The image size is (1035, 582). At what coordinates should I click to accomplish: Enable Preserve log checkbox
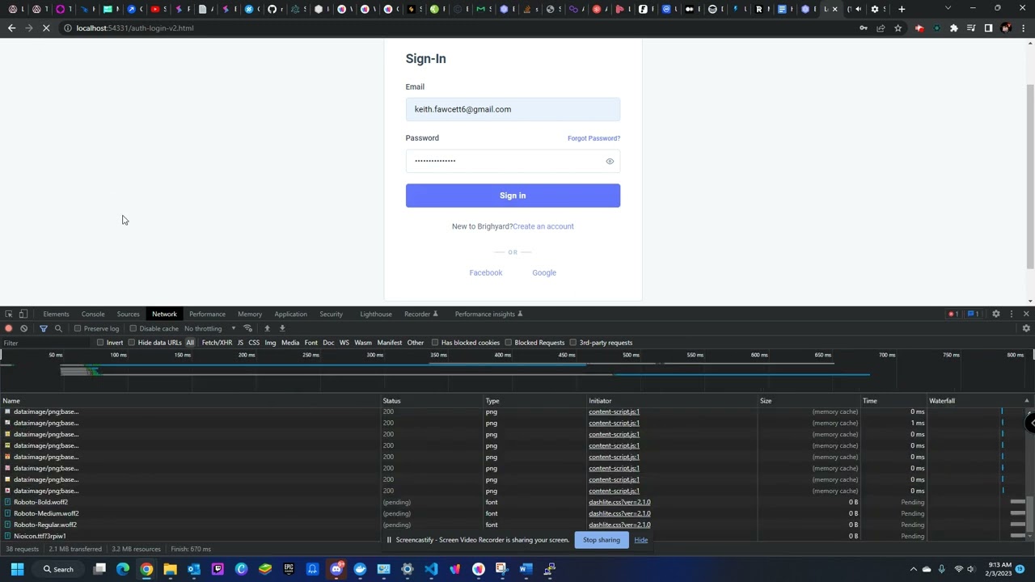[78, 328]
